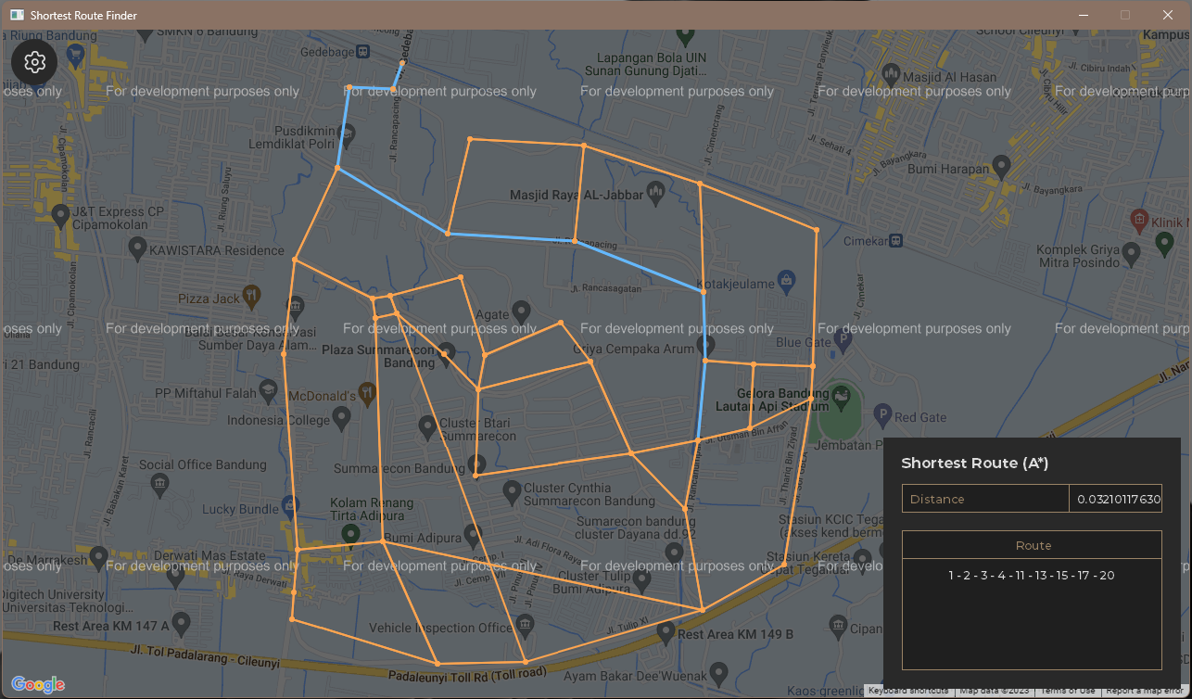Click the Griya Cempaka Arum label
This screenshot has width=1192, height=699.
(633, 349)
